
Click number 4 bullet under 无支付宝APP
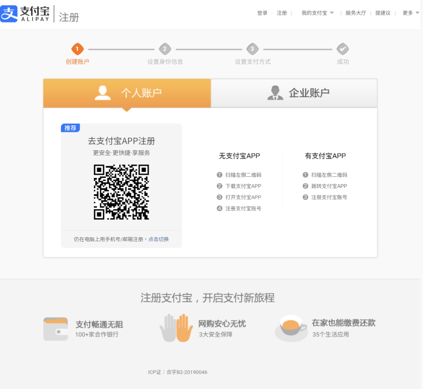[x=220, y=208]
